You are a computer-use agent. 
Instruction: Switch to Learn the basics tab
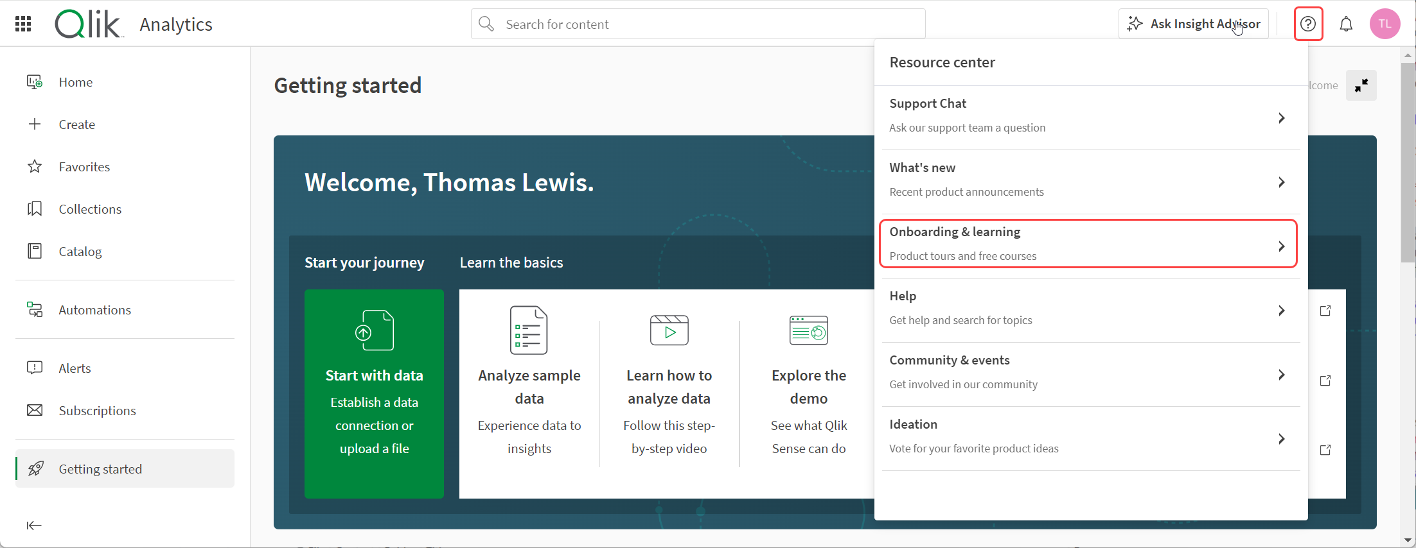(511, 262)
